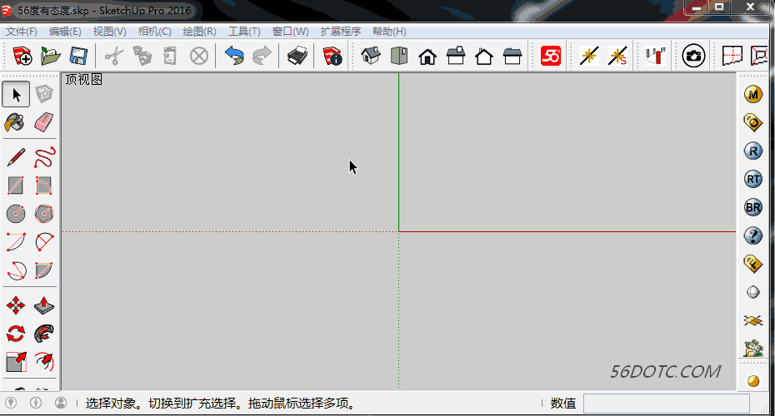Select the Eraser tool
The height and width of the screenshot is (416, 775).
pos(44,123)
